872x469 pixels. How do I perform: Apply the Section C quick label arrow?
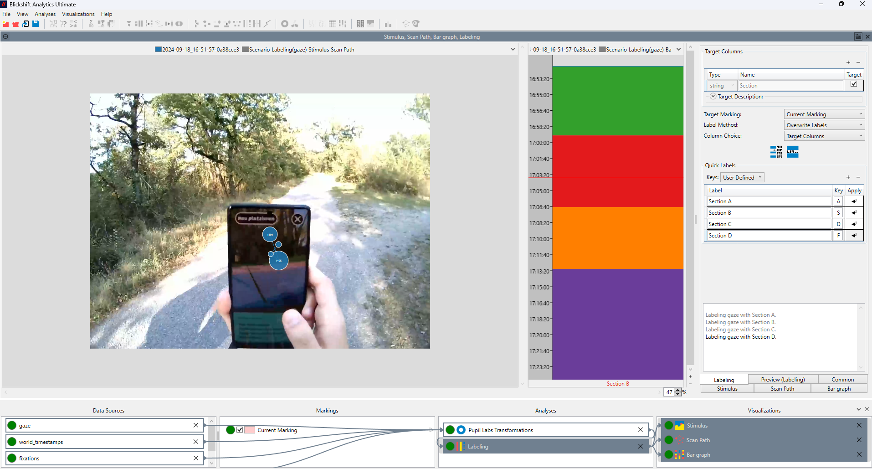click(854, 224)
